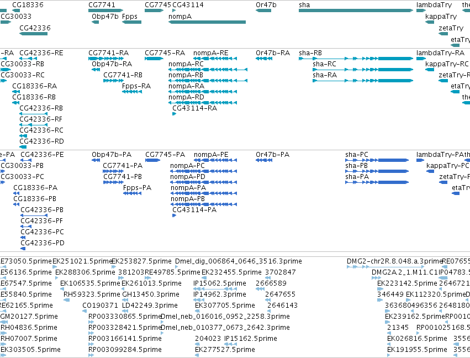This screenshot has width=470, height=358.
Task: Click the zetaTry gene label
Action: [x=451, y=28]
